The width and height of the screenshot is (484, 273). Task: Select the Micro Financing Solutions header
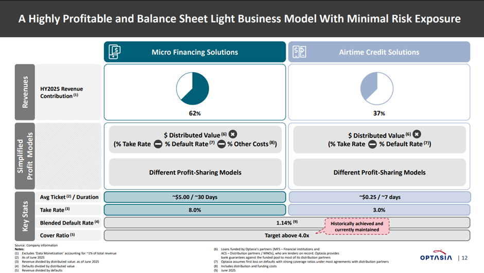[x=195, y=52]
